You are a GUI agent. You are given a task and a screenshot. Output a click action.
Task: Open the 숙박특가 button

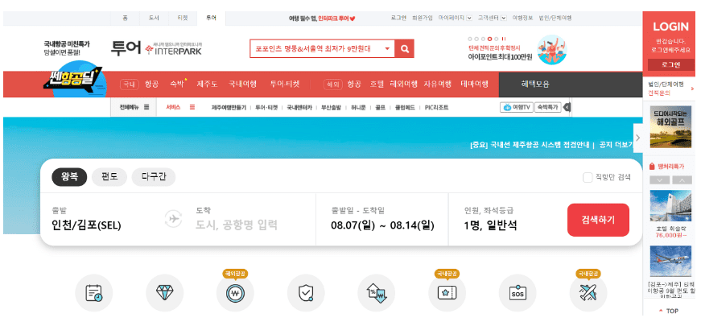(547, 107)
